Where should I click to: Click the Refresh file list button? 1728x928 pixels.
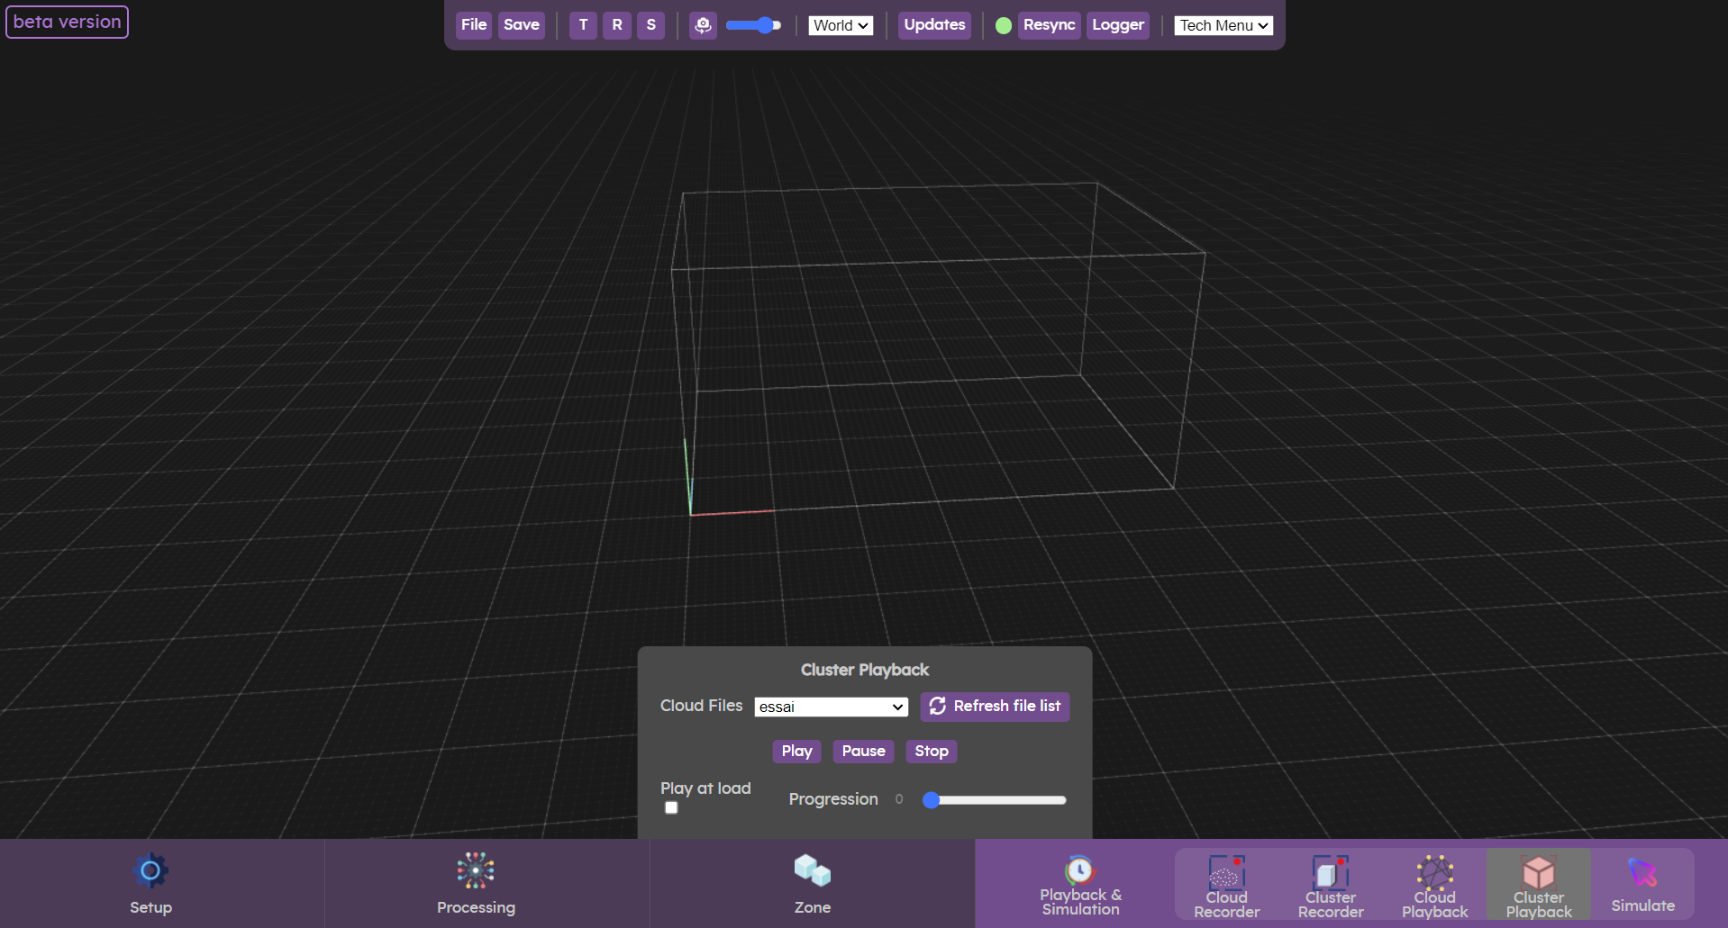(994, 706)
